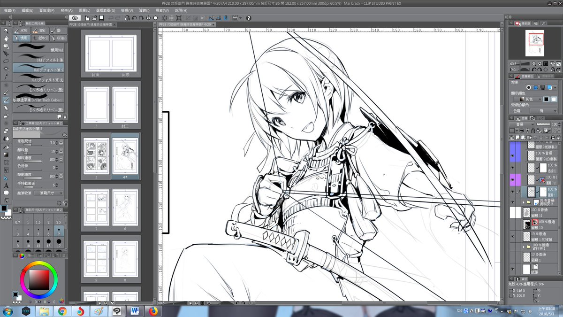563x317 pixels.
Task: Click the Open file toolbar icon
Action: (94, 18)
